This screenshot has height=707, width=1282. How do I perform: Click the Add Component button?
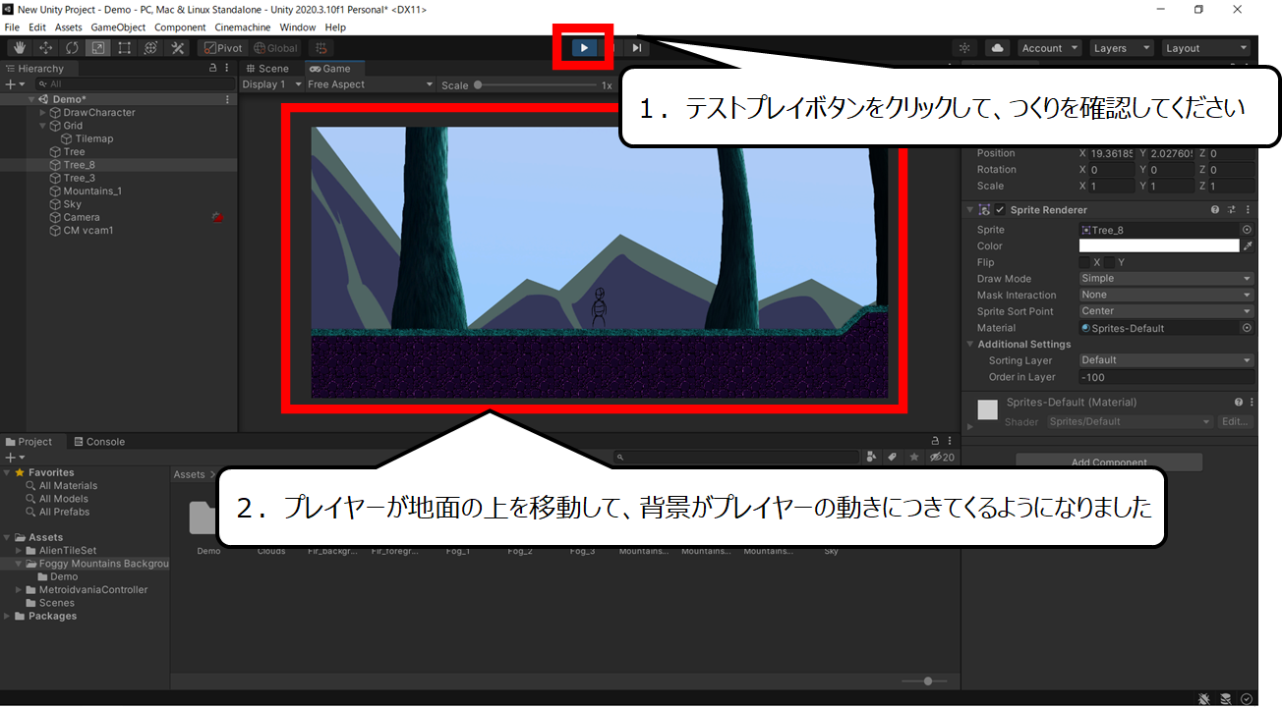1109,461
